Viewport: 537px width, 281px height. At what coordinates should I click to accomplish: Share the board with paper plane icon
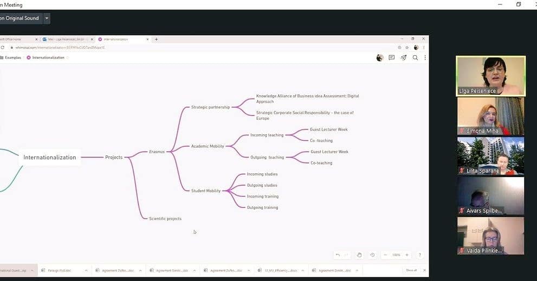click(x=404, y=58)
